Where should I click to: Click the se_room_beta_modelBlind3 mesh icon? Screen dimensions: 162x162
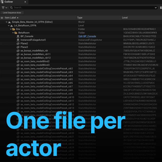[x=18, y=65]
